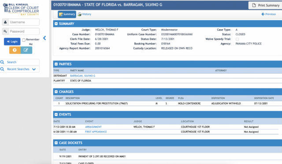Click the Uniform Case Number value
The width and height of the screenshot is (282, 164).
point(177,34)
